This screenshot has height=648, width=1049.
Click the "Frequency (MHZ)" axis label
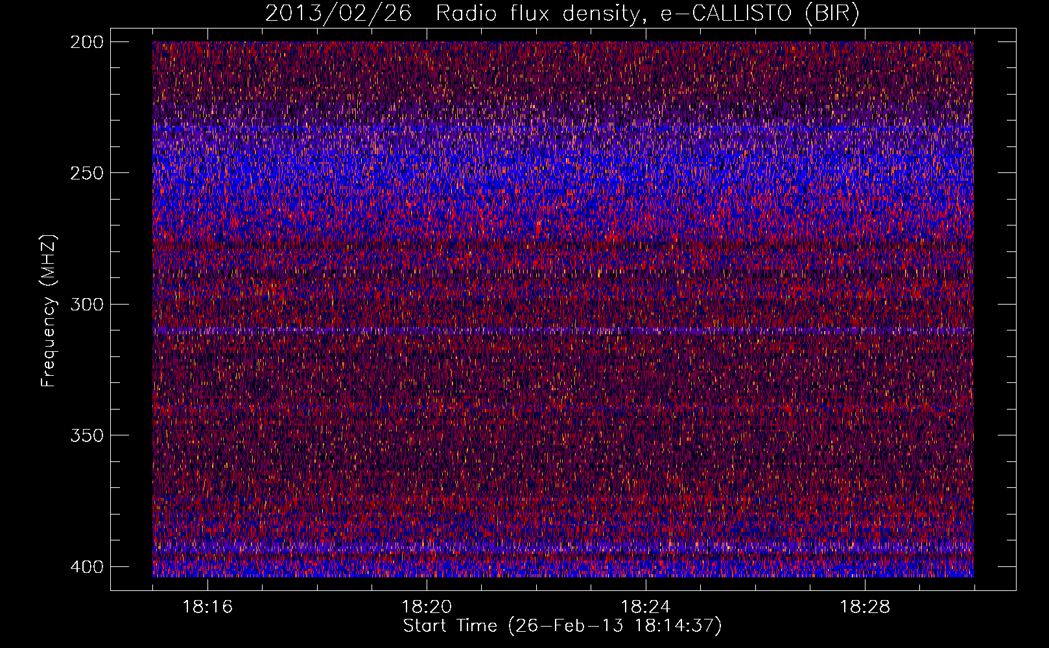point(49,310)
